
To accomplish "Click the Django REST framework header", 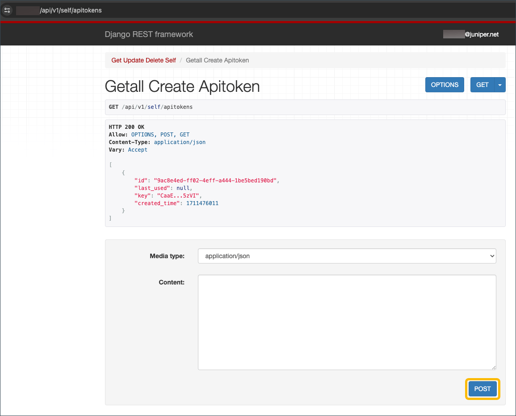I will click(x=149, y=34).
